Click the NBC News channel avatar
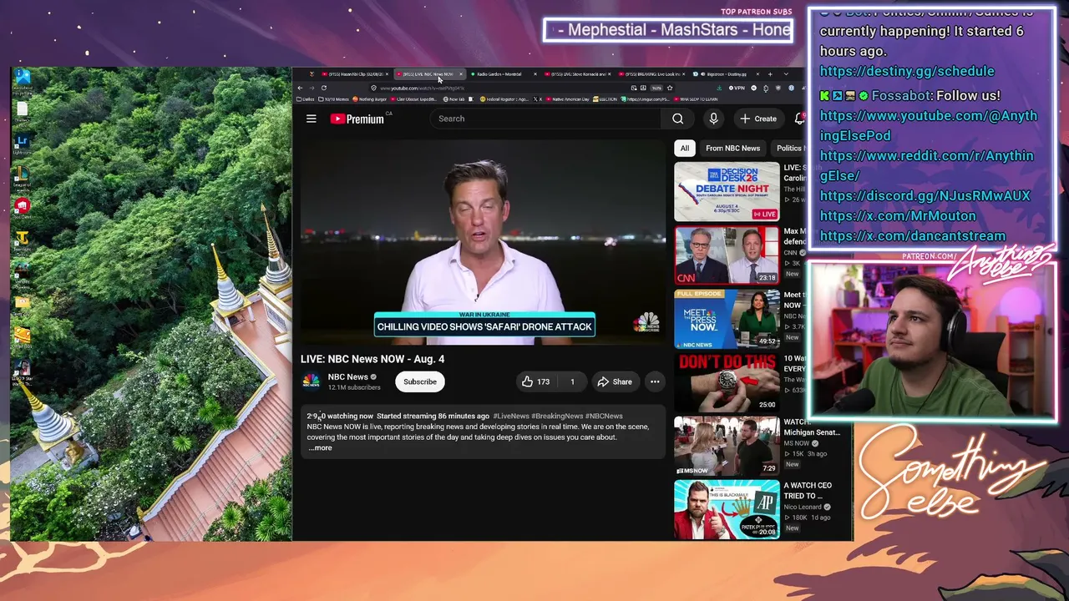Image resolution: width=1069 pixels, height=601 pixels. pos(311,381)
